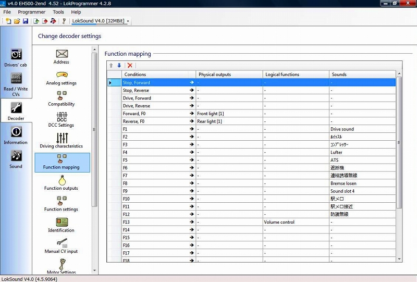Open Driving characteristics page
Screen dimensions: 417x282
tap(62, 140)
